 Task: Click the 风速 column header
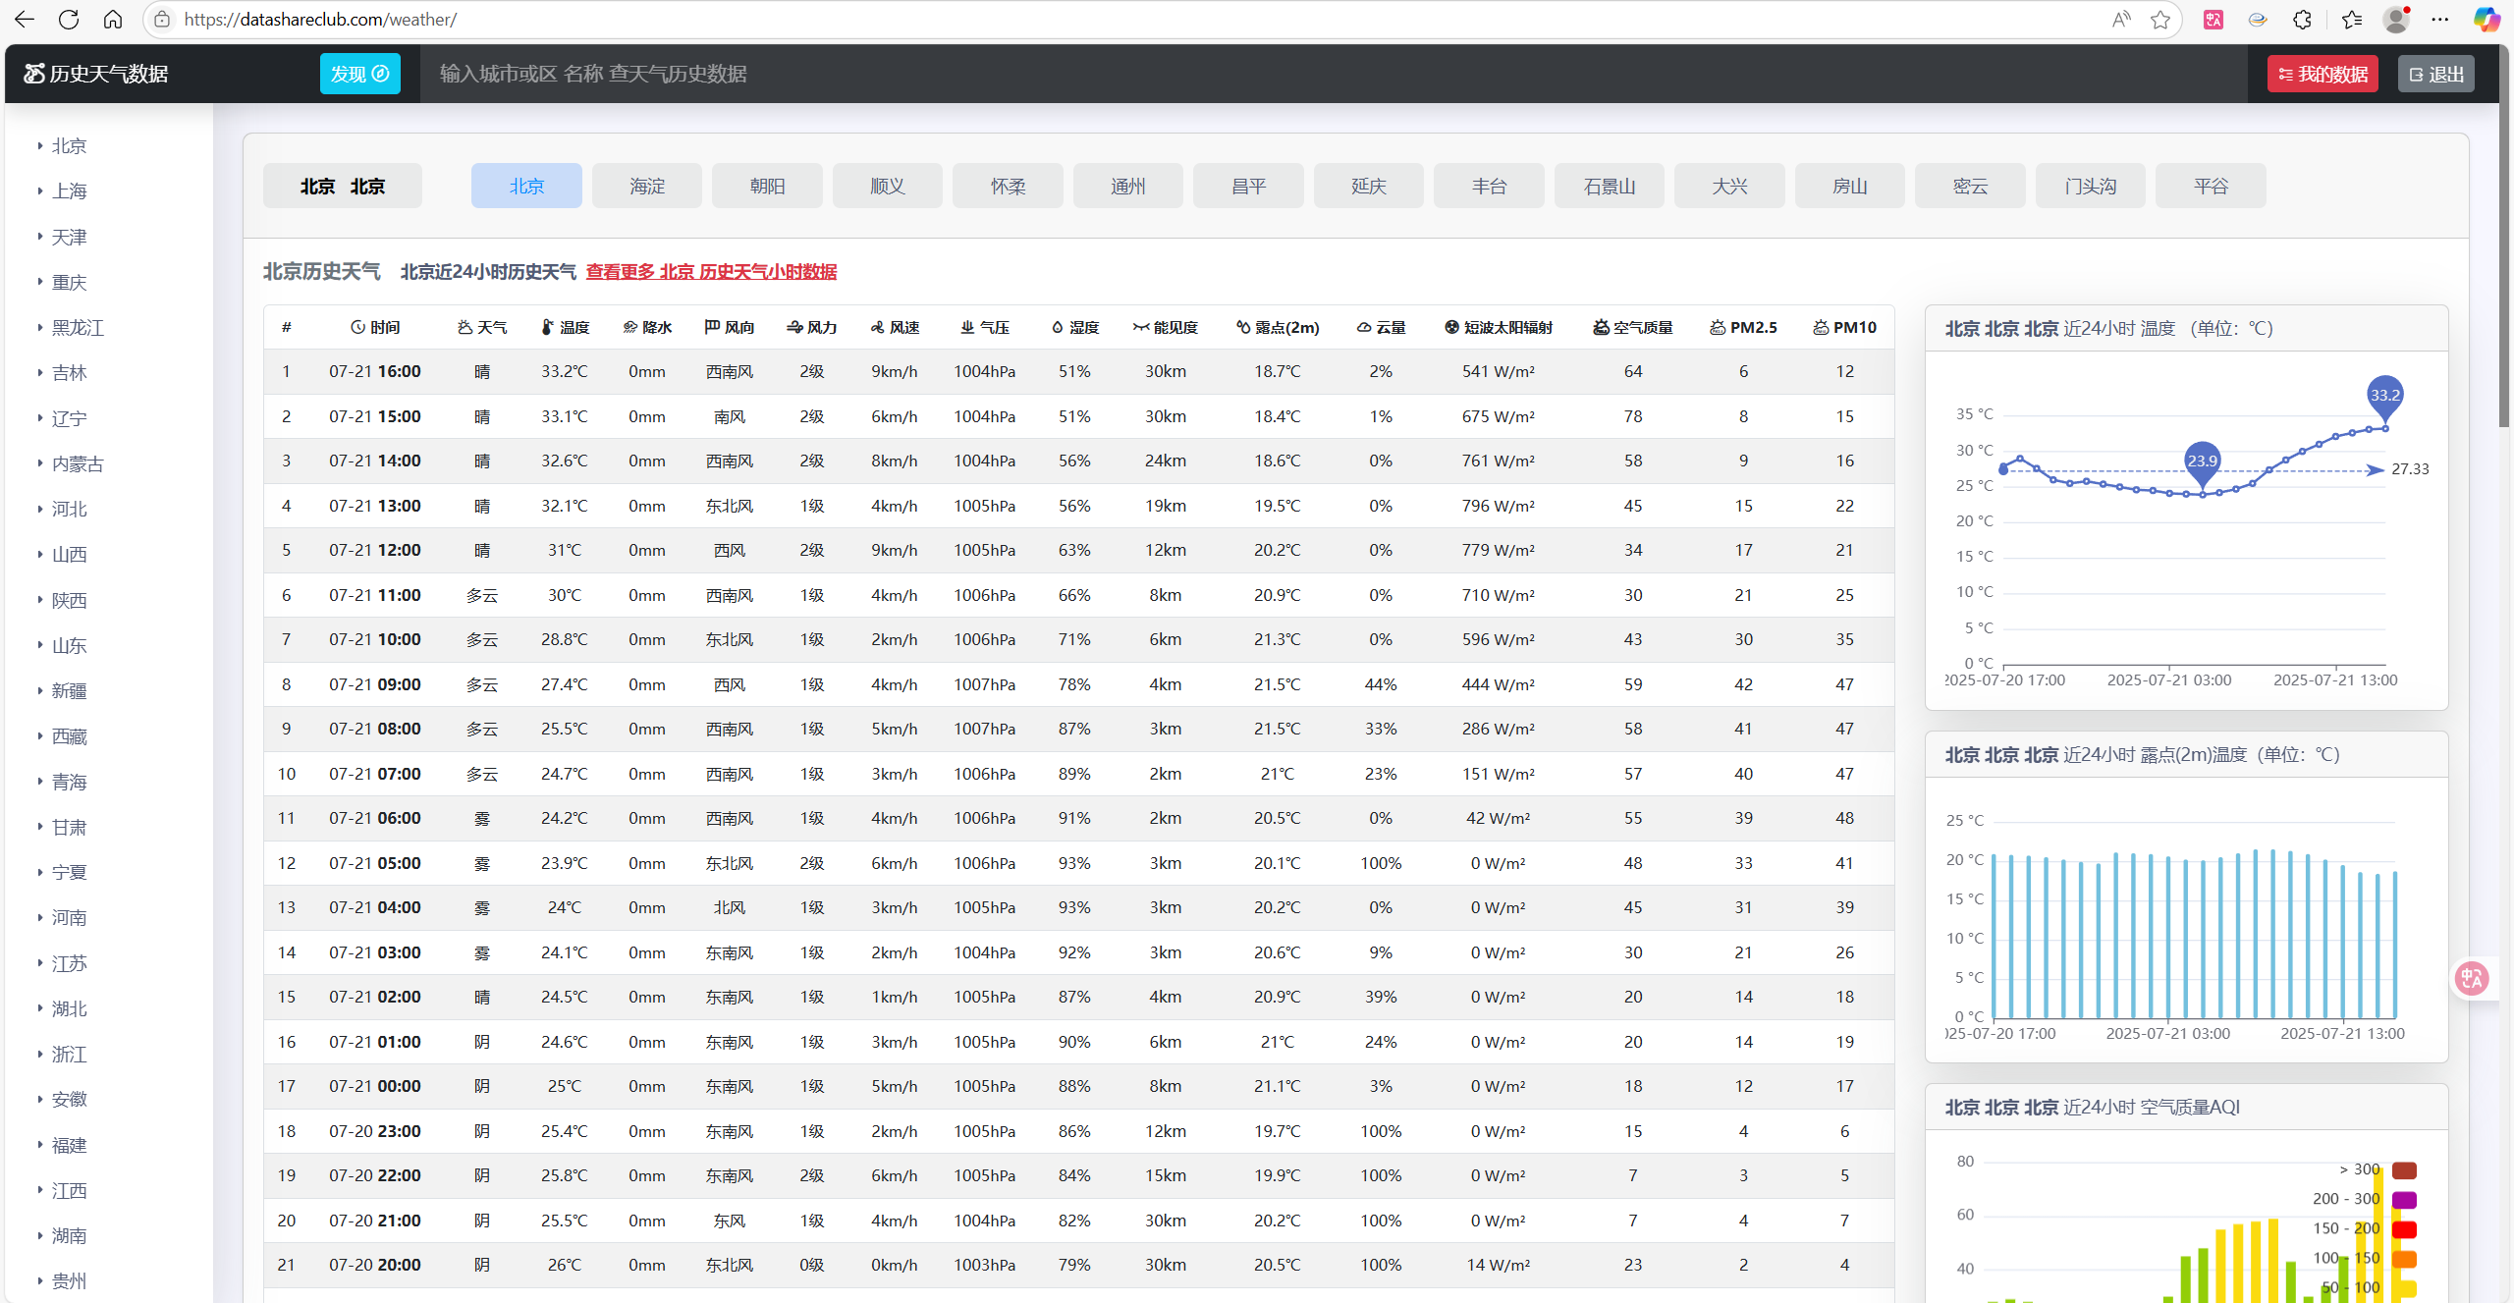pyautogui.click(x=895, y=327)
